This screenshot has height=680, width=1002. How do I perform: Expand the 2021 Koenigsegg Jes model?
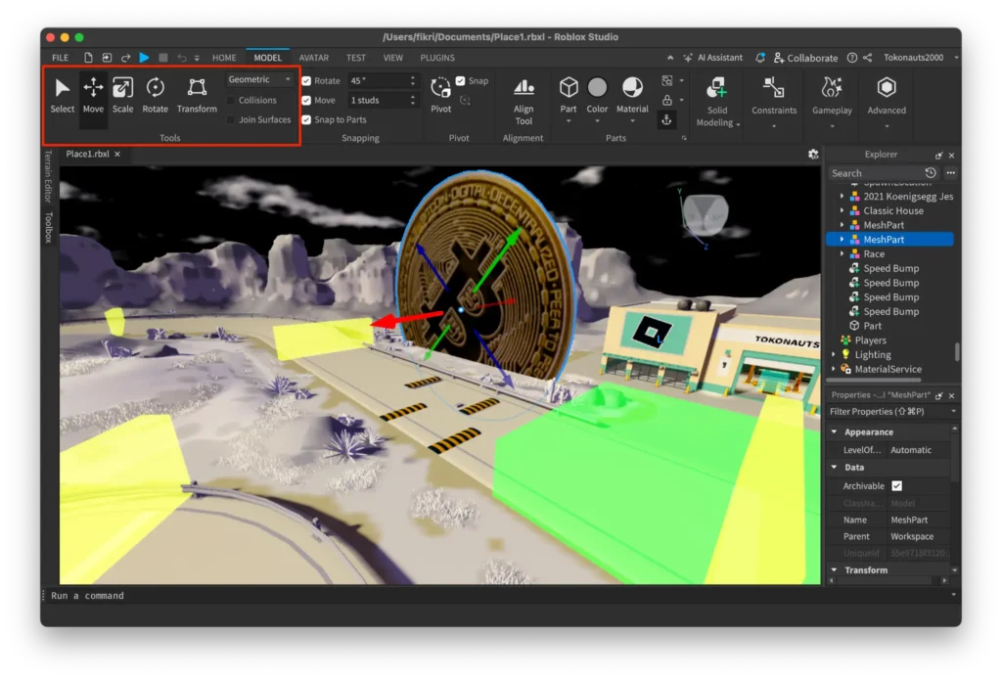(842, 197)
